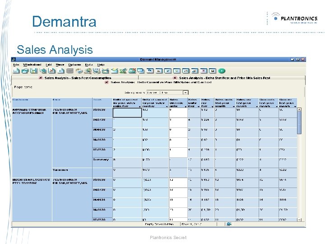
Task: Click the Save As icon beside Save
Action: pyautogui.click(x=43, y=71)
